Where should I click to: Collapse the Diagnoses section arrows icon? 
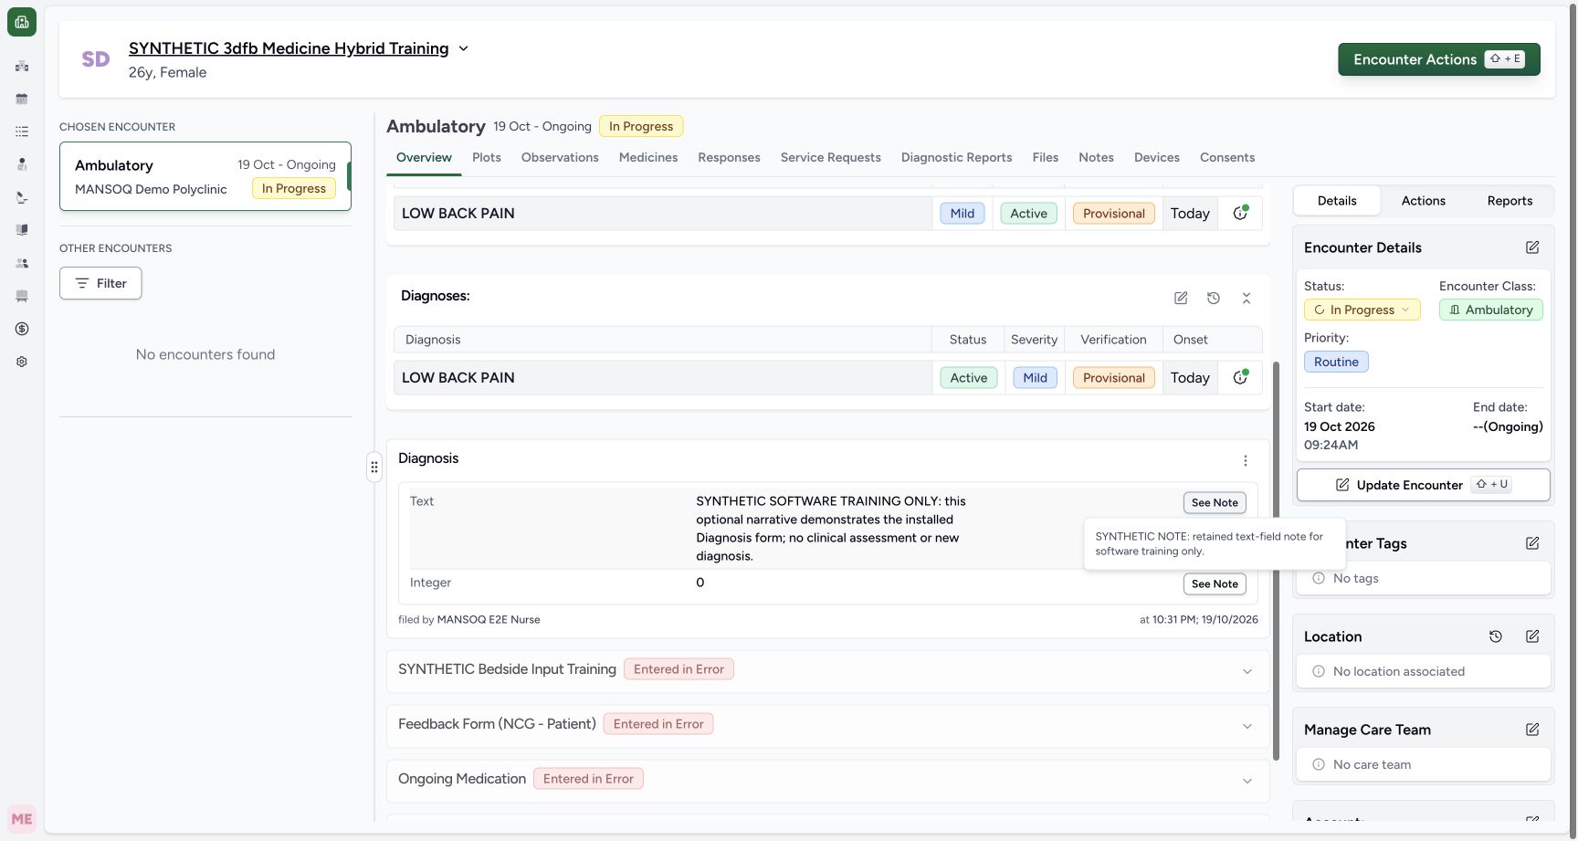point(1247,298)
